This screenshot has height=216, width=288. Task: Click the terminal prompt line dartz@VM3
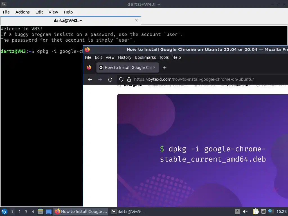point(42,51)
